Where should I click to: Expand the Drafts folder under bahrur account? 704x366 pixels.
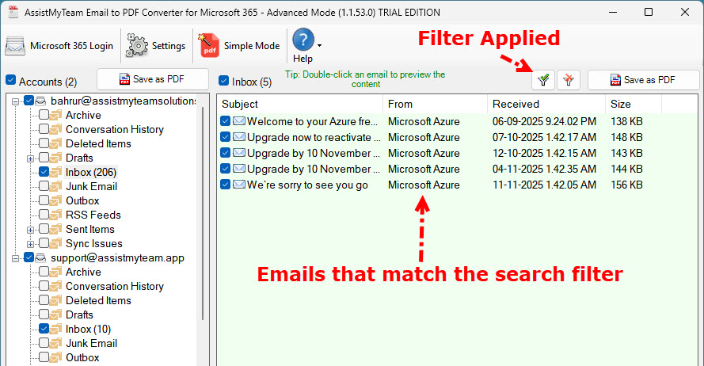pos(31,158)
